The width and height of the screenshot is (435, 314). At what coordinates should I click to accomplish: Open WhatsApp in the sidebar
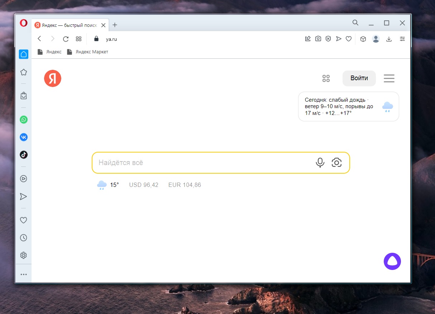click(x=24, y=120)
